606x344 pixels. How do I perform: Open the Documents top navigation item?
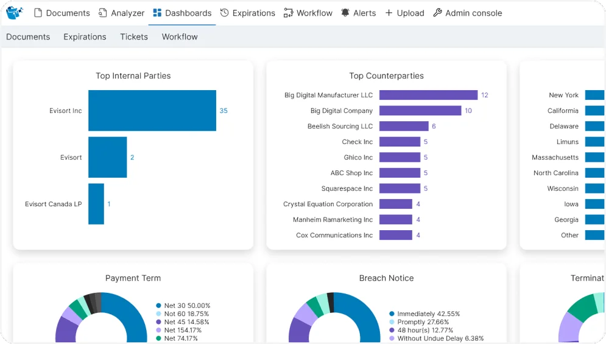coord(62,13)
